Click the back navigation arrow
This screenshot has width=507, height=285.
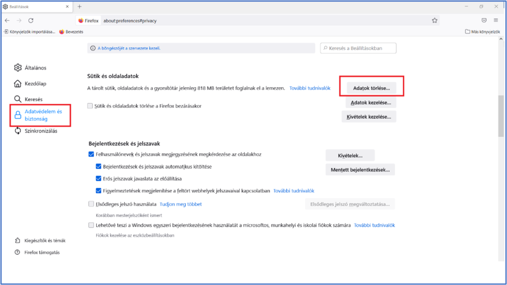[x=7, y=20]
